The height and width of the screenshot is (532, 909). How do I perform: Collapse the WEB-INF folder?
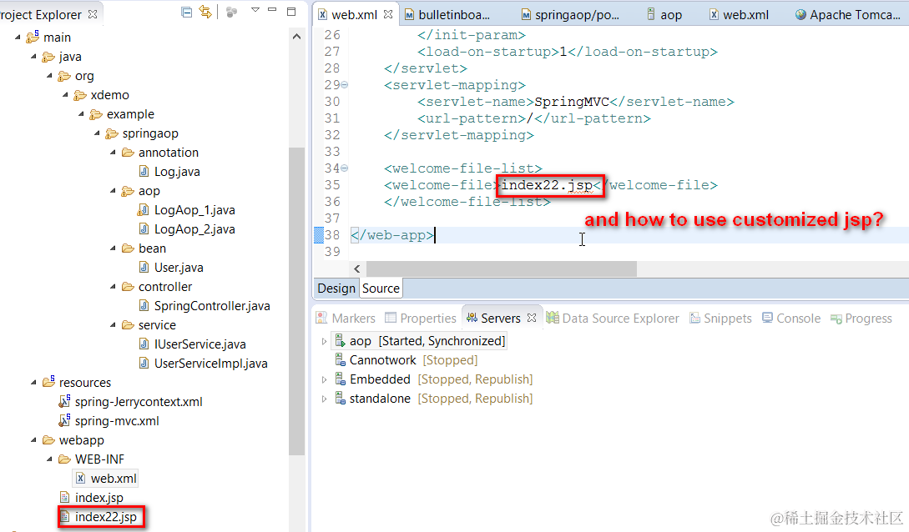[49, 459]
